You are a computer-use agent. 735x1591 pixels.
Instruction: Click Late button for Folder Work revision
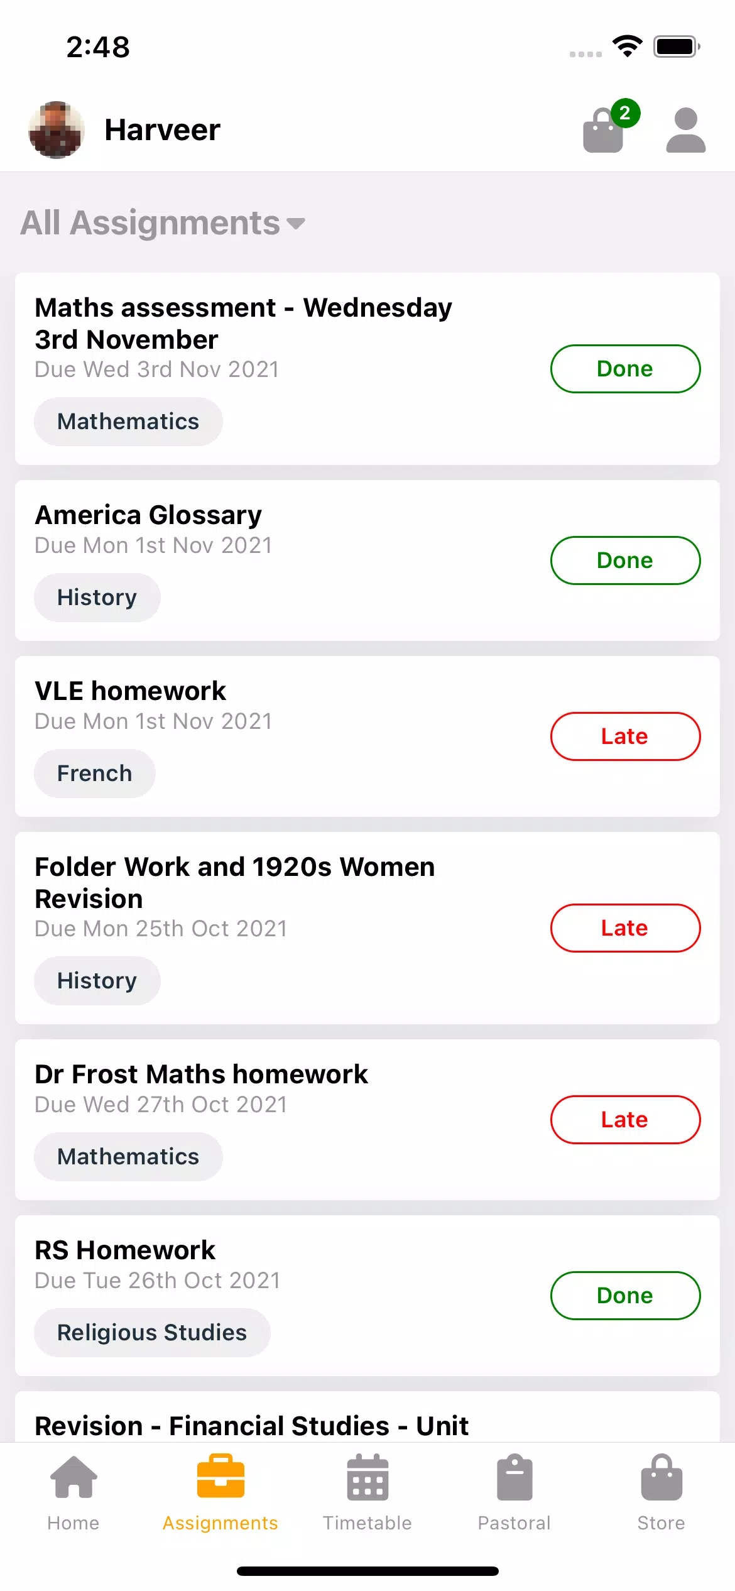click(625, 928)
